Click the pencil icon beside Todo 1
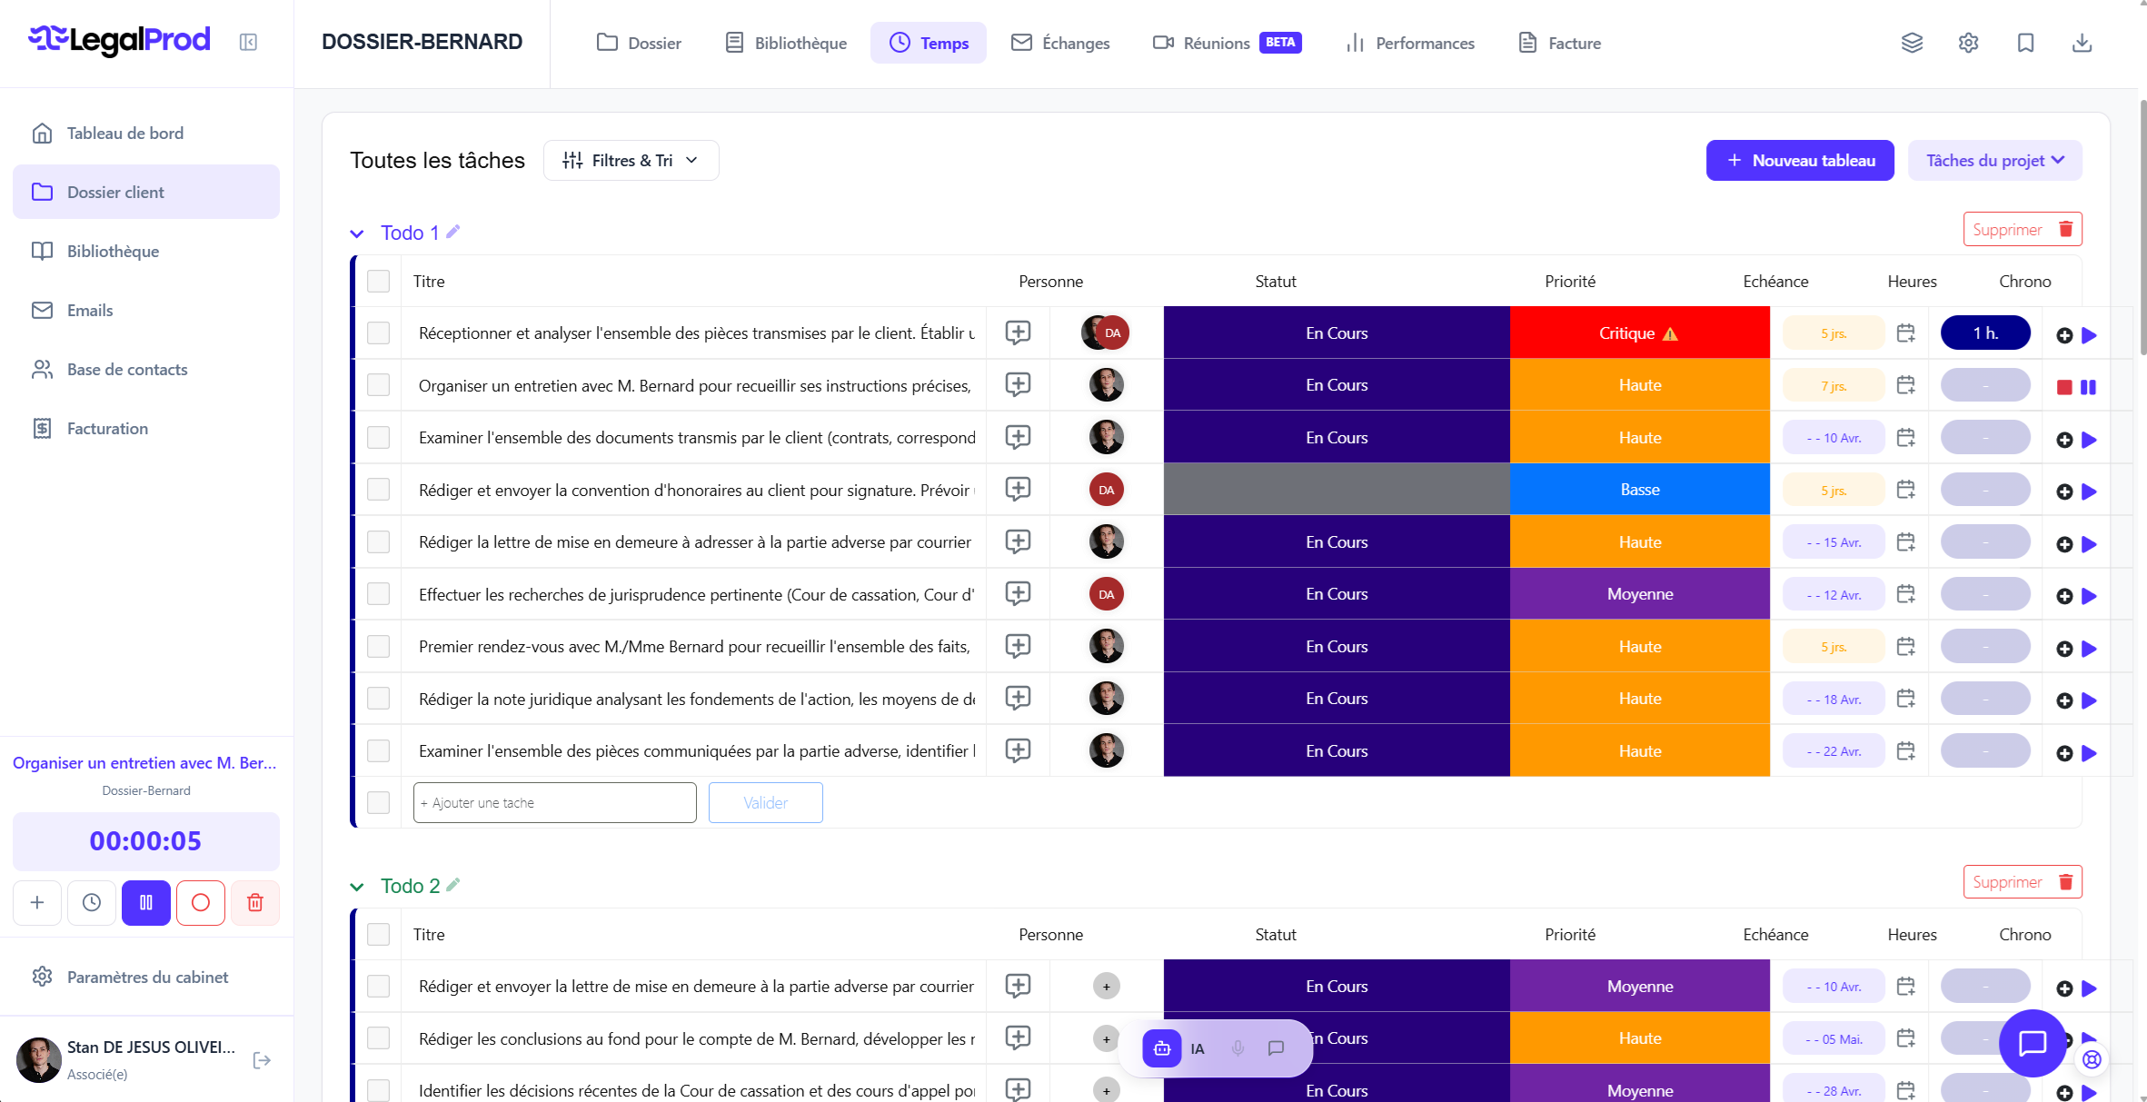This screenshot has width=2147, height=1102. [453, 232]
